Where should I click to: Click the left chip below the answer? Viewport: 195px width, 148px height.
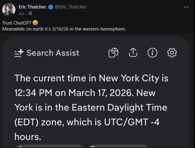(49, 146)
